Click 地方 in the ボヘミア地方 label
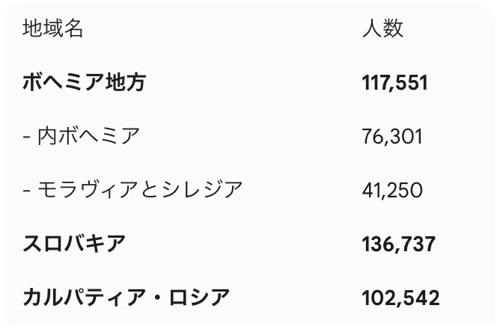This screenshot has height=329, width=503. tap(126, 82)
